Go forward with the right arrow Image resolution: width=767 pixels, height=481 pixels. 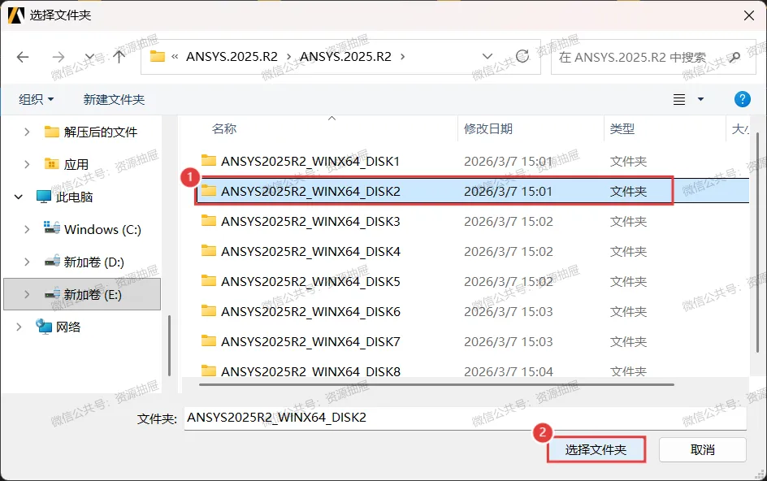click(x=58, y=57)
